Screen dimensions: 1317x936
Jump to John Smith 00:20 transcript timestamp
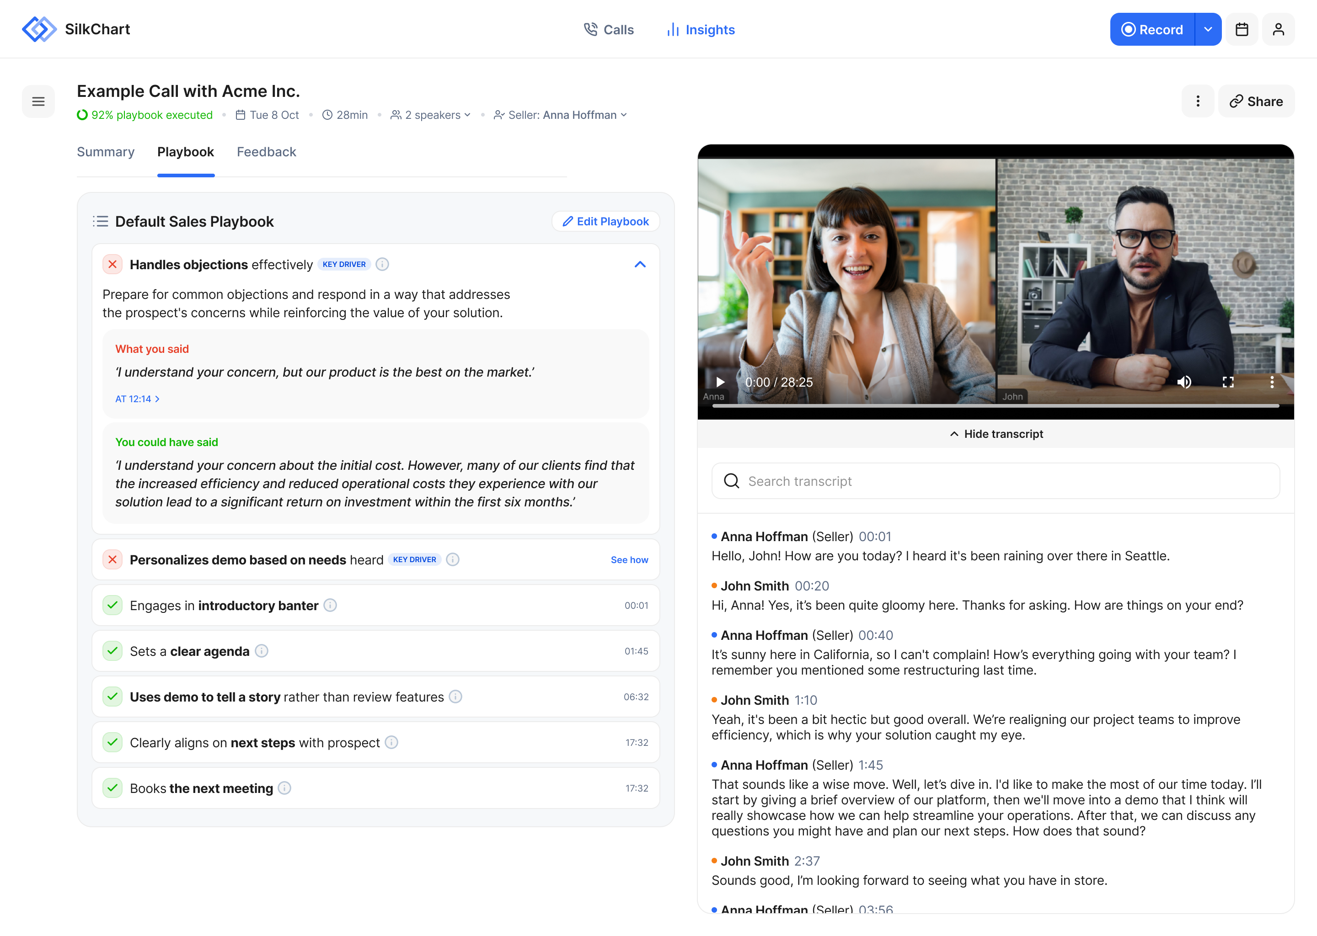(812, 586)
